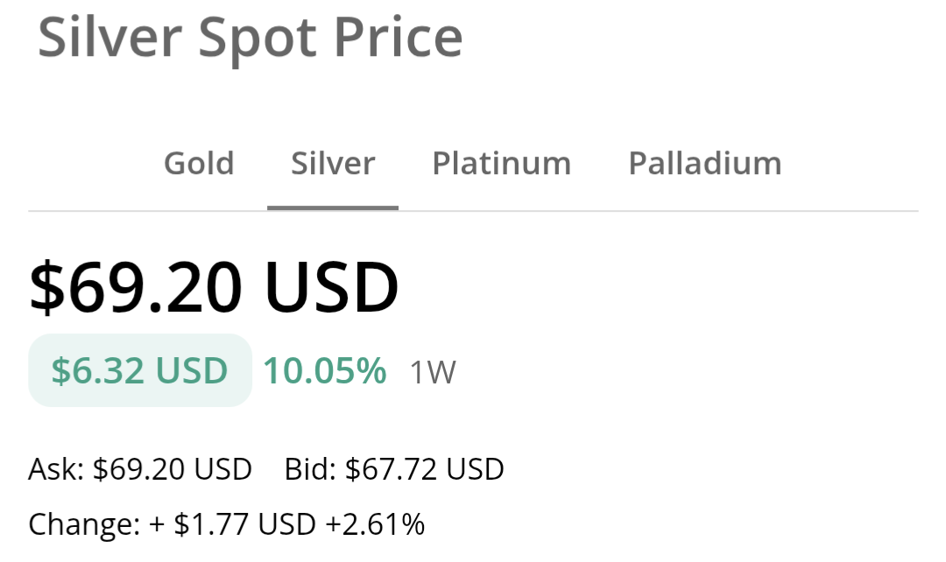Click the underline indicator beneath Silver tab
Image resolution: width=946 pixels, height=562 pixels.
pos(333,207)
